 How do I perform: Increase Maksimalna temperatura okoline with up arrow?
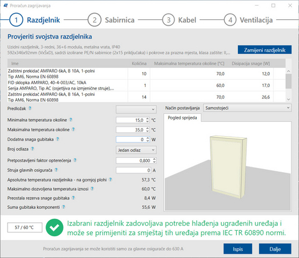(148, 128)
